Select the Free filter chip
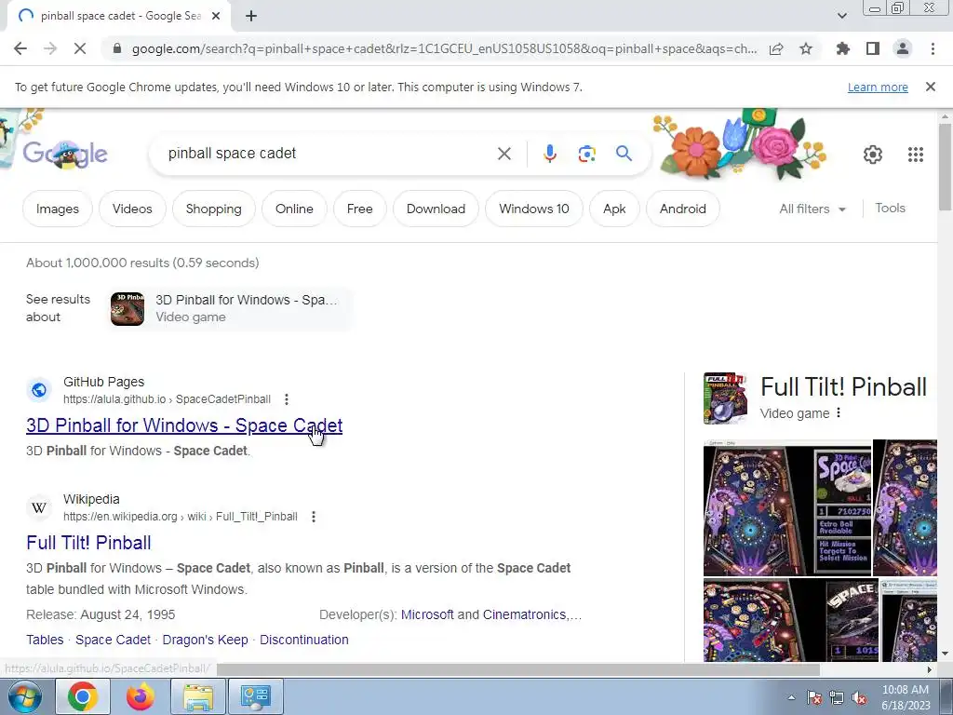This screenshot has width=953, height=715. (x=360, y=209)
